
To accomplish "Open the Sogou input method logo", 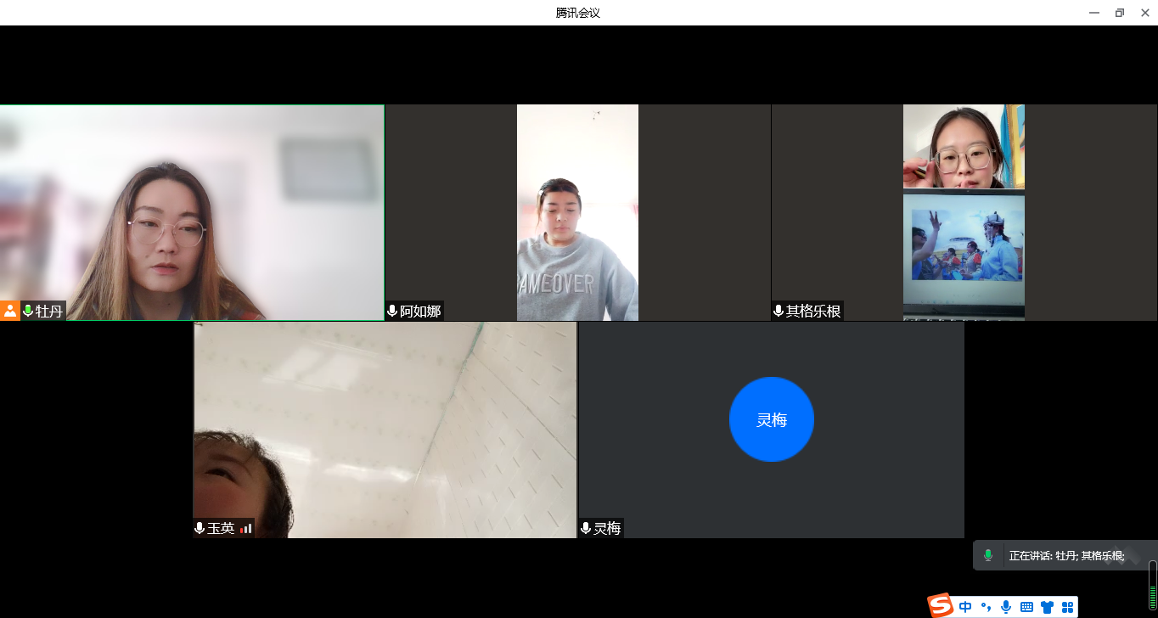I will (940, 606).
